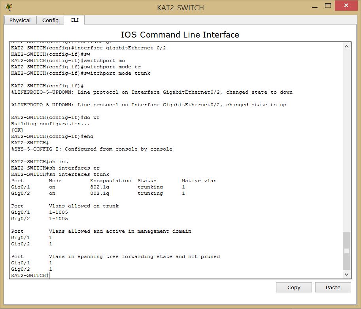Click the 'Building configuration...' line

pos(50,124)
